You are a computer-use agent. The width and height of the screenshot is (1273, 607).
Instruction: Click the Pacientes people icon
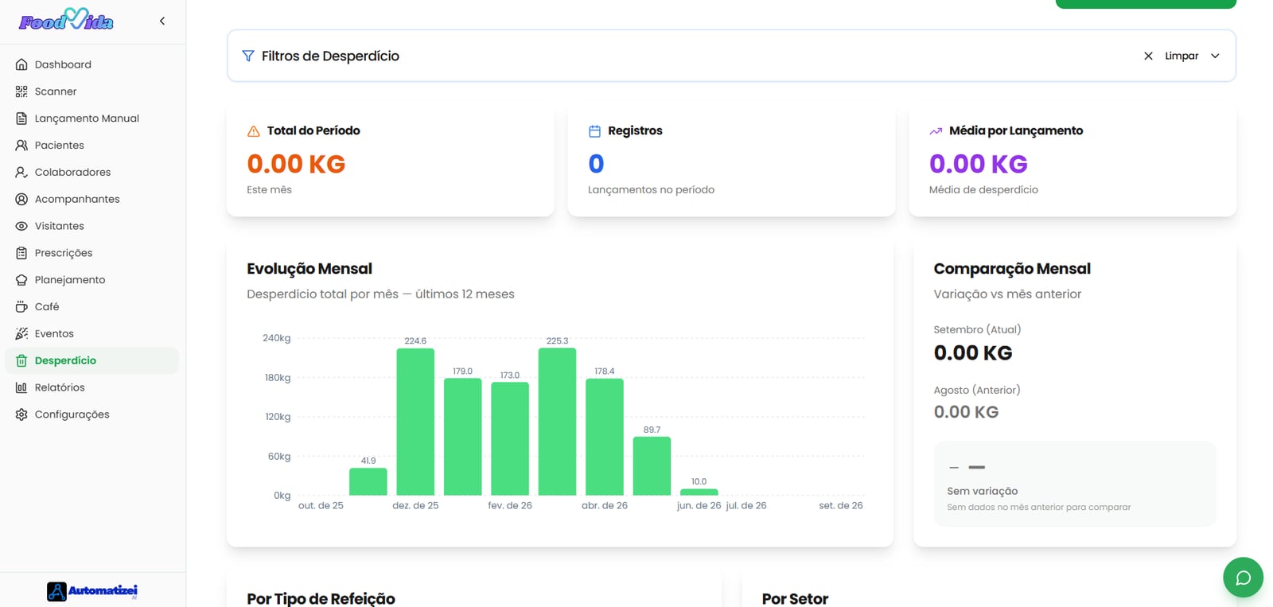pyautogui.click(x=21, y=146)
